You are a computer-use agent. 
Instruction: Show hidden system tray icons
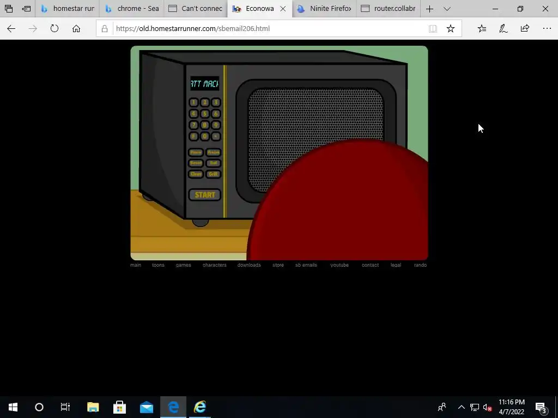point(461,407)
